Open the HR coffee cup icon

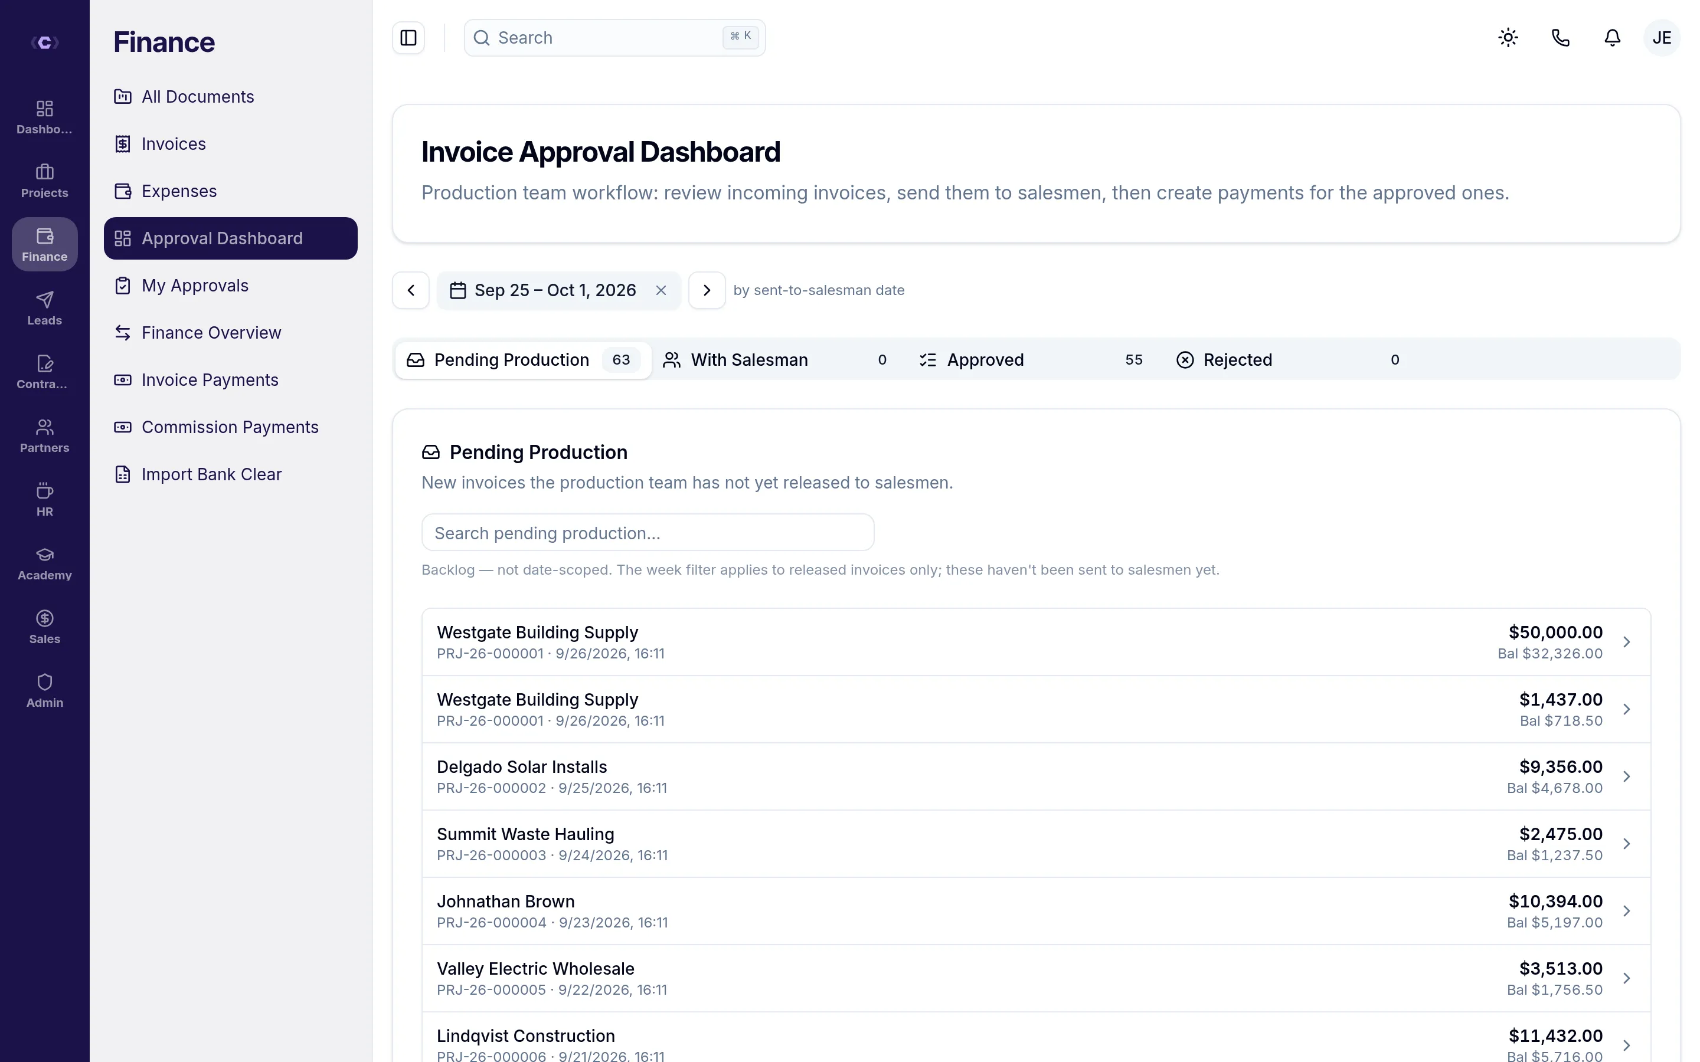[44, 499]
